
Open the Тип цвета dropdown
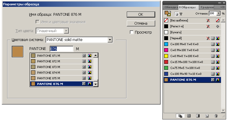[x=67, y=31]
